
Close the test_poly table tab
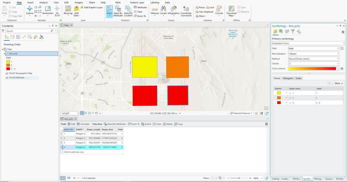(x=75, y=119)
